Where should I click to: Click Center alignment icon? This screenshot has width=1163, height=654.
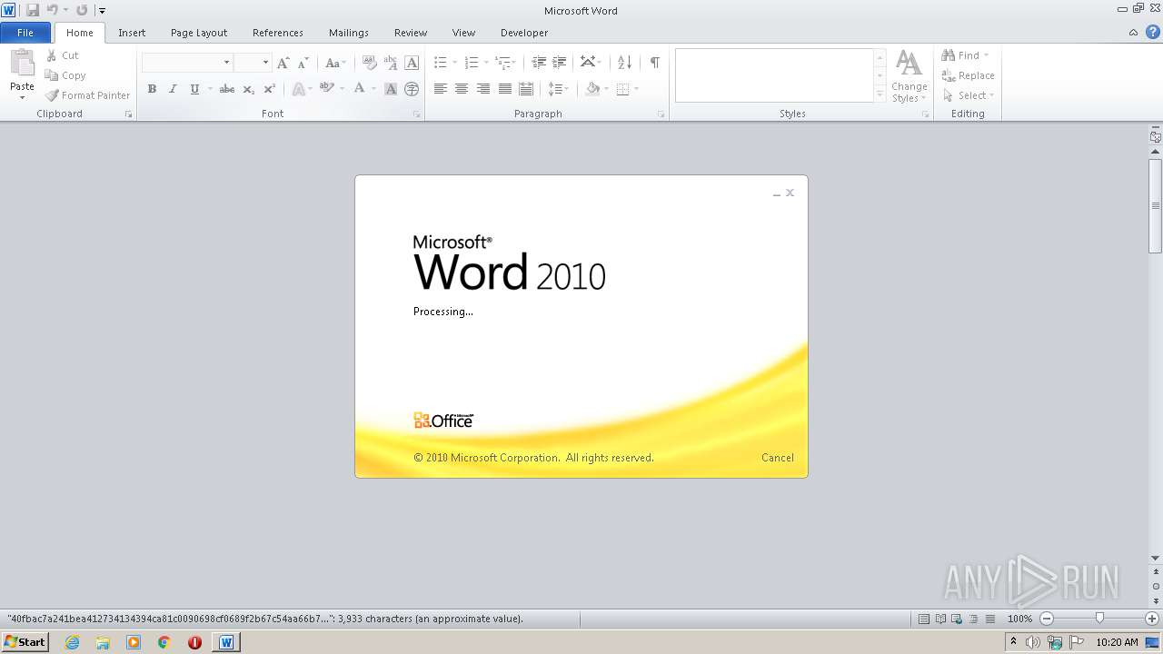point(462,89)
